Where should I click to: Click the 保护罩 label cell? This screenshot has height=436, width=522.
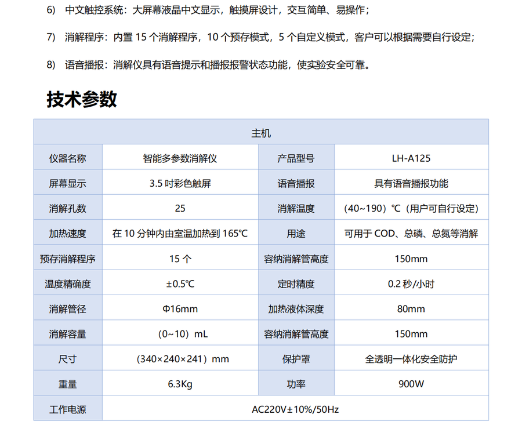(296, 358)
